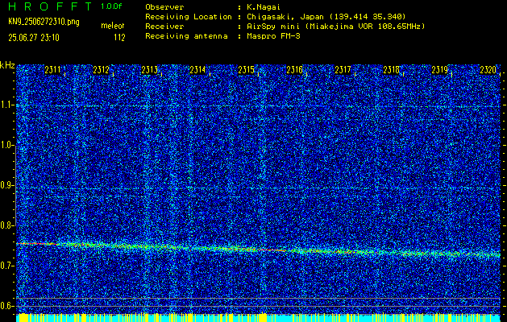Click the 2311 time marker
The width and height of the screenshot is (507, 322).
click(52, 70)
